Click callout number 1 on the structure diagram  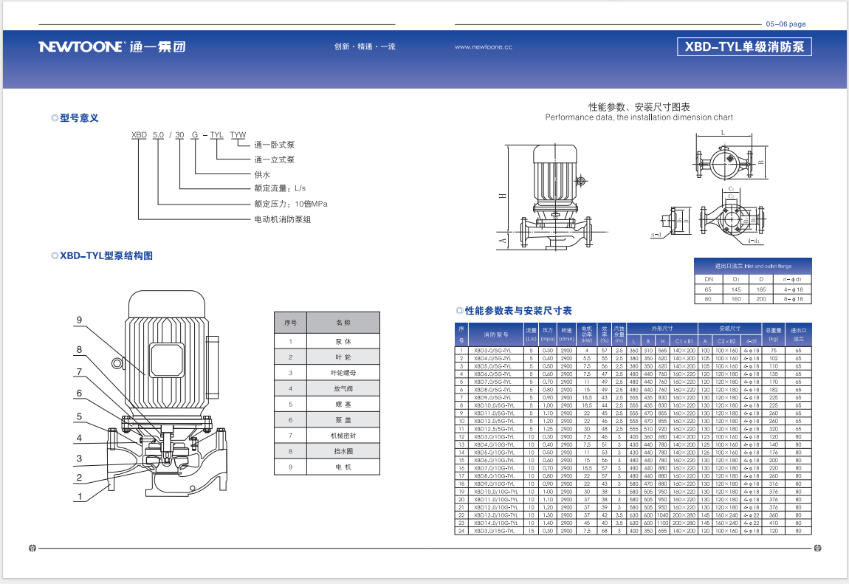(x=79, y=497)
